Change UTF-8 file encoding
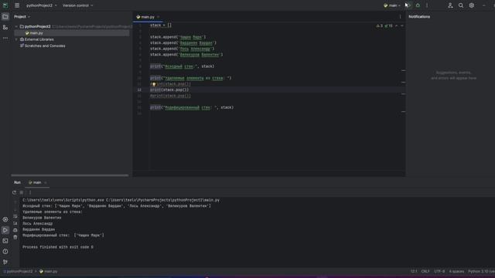This screenshot has width=495, height=278. click(x=439, y=271)
